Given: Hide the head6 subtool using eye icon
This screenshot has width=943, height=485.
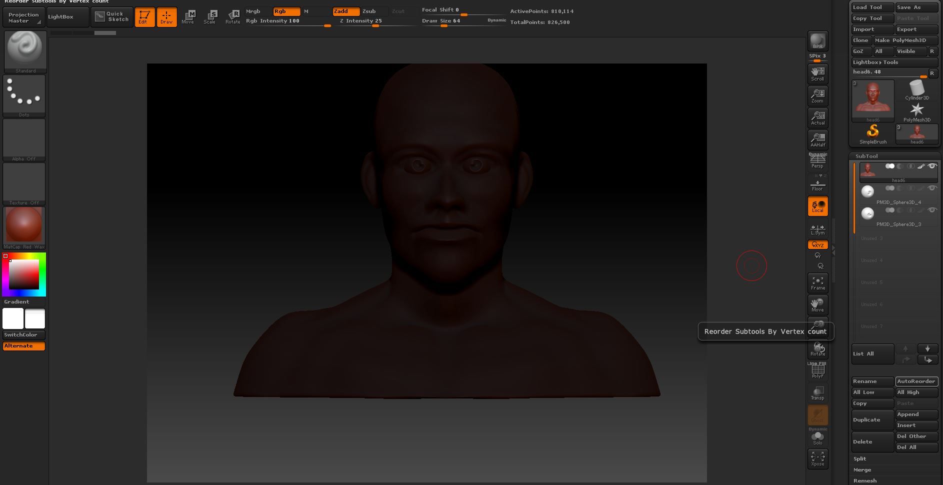Looking at the screenshot, I should click(x=932, y=166).
